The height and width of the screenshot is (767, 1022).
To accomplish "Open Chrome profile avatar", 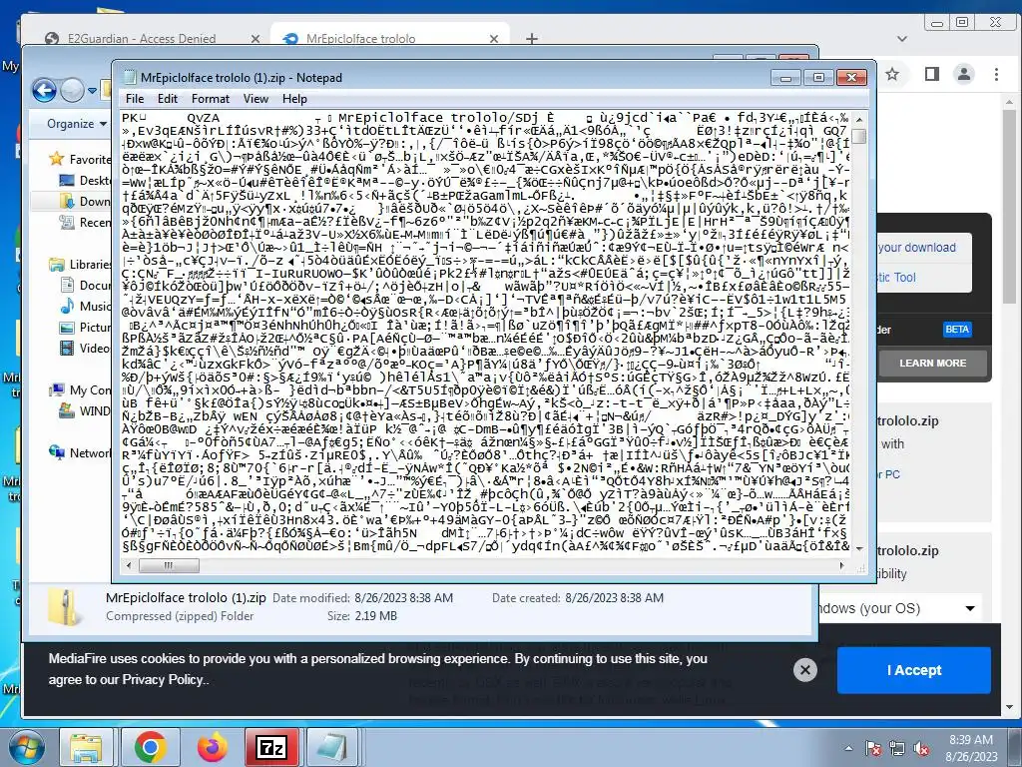I will click(964, 74).
